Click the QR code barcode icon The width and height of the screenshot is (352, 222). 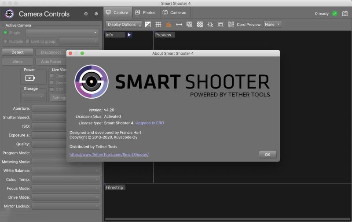231,25
